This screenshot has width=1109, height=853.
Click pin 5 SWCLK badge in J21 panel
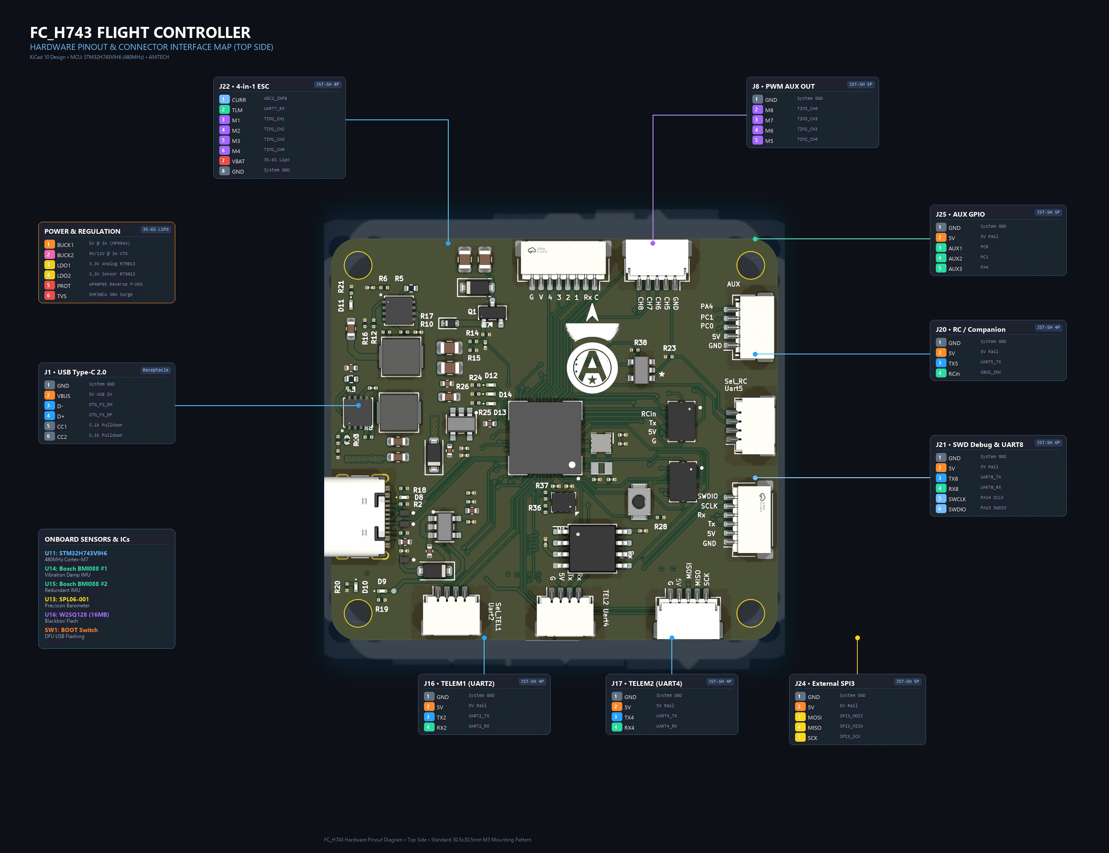click(x=940, y=498)
